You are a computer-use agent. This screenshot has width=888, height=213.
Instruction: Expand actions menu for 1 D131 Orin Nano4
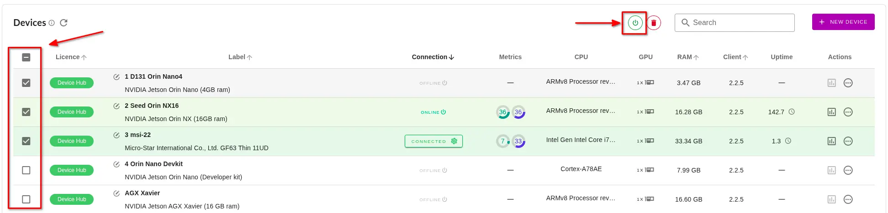(848, 83)
